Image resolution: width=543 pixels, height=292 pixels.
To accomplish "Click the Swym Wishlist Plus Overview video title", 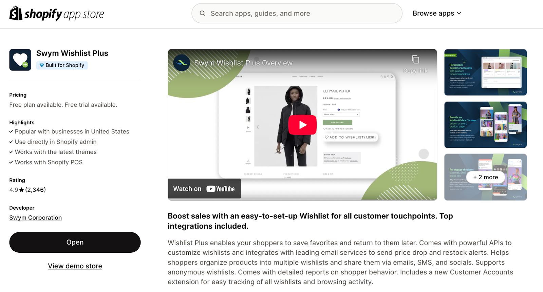I will (243, 63).
